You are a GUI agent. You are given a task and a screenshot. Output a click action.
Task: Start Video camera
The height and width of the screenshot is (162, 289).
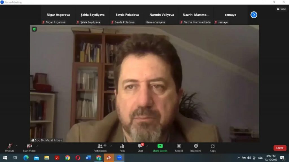[x=29, y=148]
